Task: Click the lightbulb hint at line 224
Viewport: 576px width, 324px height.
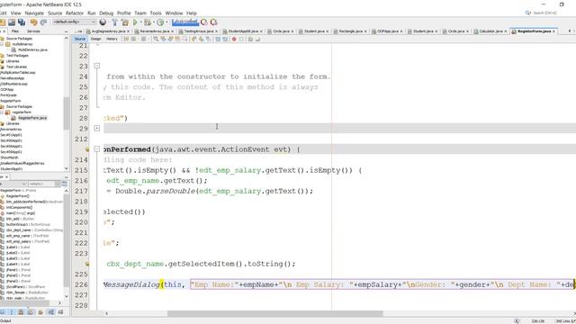Action: [86, 264]
